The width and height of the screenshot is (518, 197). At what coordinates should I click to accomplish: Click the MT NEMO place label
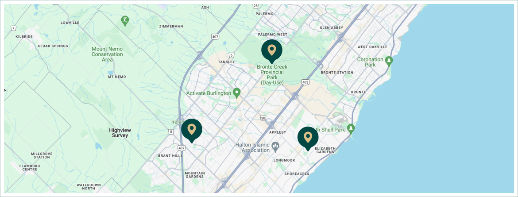coord(117,77)
